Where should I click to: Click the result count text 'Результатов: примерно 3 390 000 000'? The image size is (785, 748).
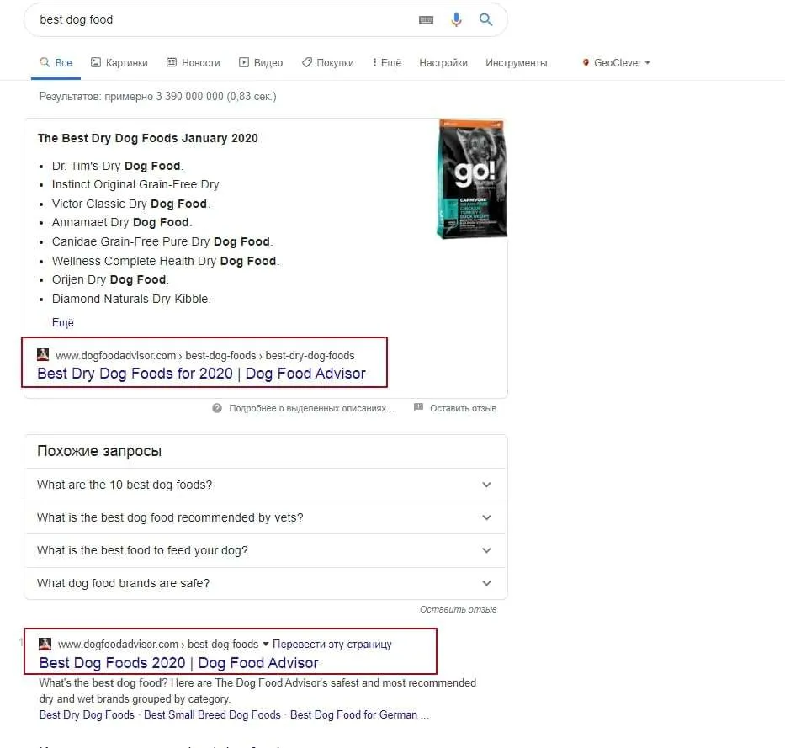coord(131,96)
